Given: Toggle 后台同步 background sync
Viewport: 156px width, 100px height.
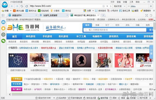Looking at the screenshot, I should coord(61,98).
